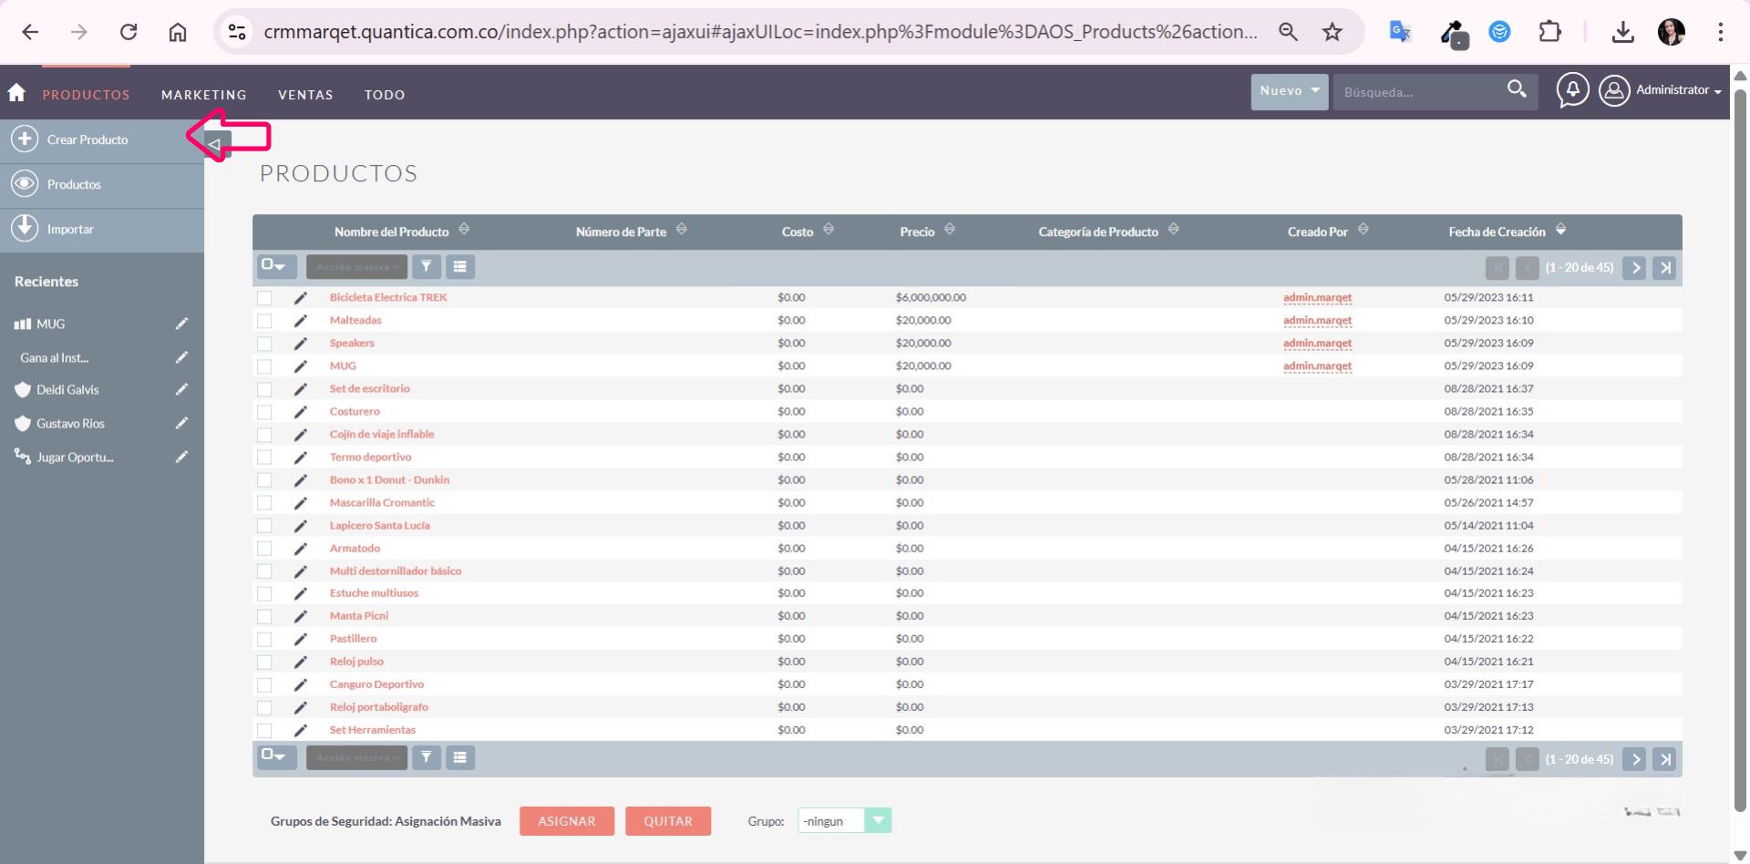Open the Nuevo dropdown
The height and width of the screenshot is (864, 1750).
1289,91
